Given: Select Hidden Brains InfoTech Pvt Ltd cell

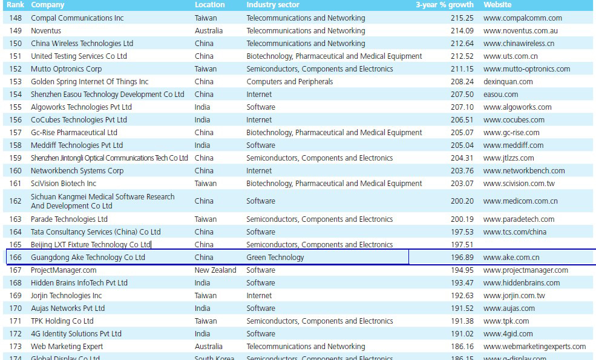Looking at the screenshot, I should click(x=79, y=283).
